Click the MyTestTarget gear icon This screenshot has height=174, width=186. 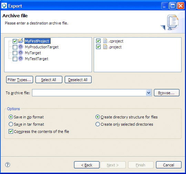click(x=21, y=58)
